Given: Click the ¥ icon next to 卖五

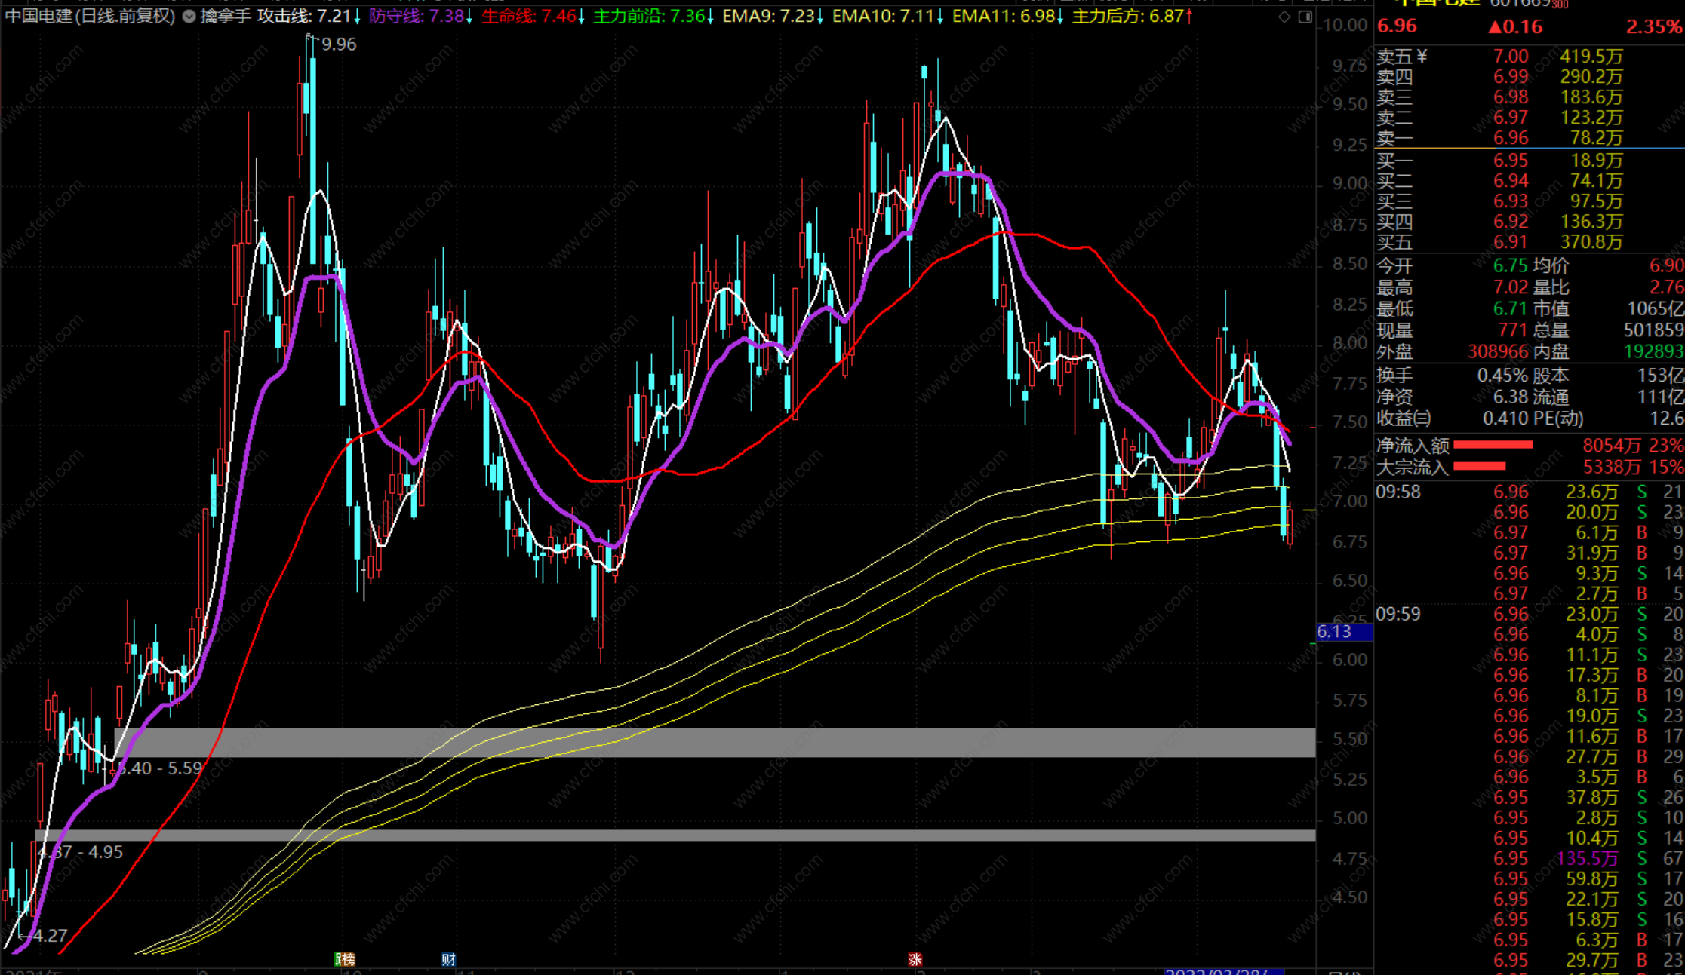Looking at the screenshot, I should pos(1422,56).
